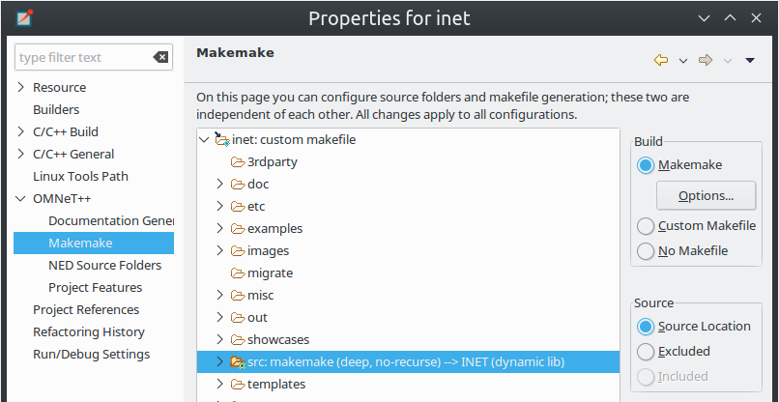Open NED Source Folders page
This screenshot has height=402, width=779.
(104, 266)
